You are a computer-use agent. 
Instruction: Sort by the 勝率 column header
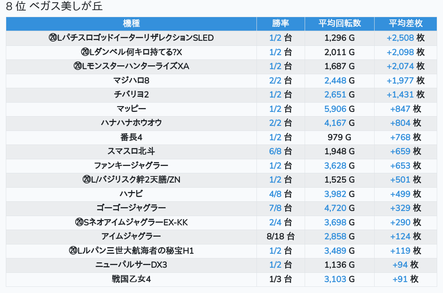(x=281, y=23)
